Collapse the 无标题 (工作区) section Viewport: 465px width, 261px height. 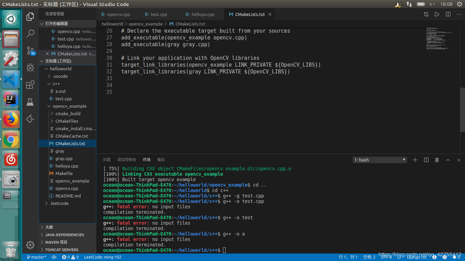67,61
